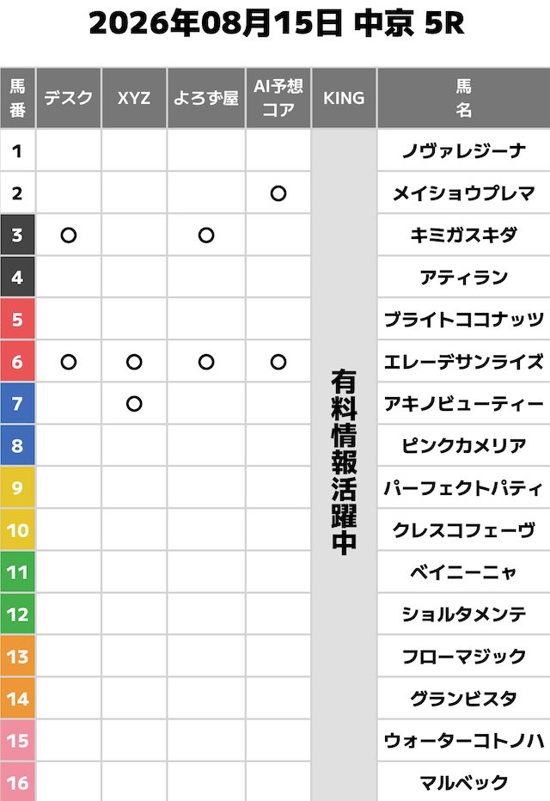Select the XYZ circle for horse 7
Image resolution: width=550 pixels, height=801 pixels.
click(134, 404)
